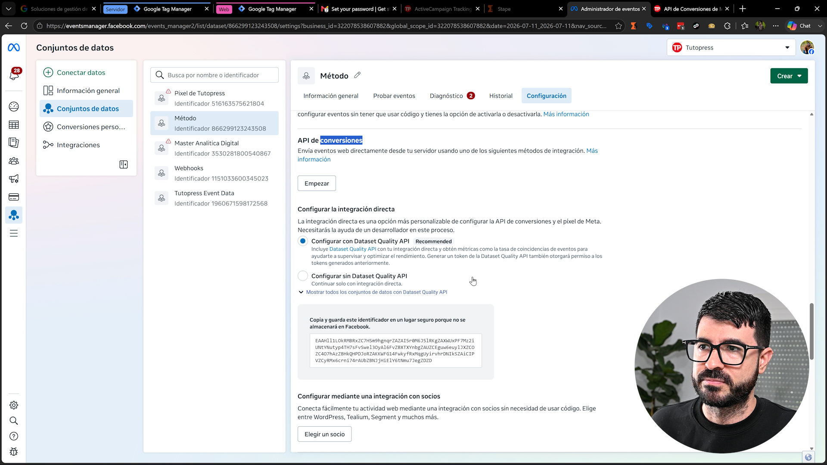Image resolution: width=827 pixels, height=465 pixels.
Task: Open the search magnifier in left rail
Action: pyautogui.click(x=14, y=421)
